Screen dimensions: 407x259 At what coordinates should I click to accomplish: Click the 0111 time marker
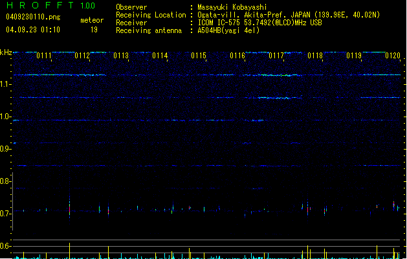(44, 56)
